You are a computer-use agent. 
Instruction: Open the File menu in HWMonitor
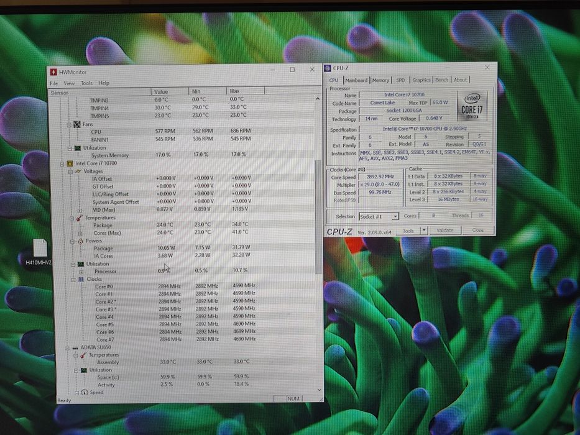tap(54, 83)
